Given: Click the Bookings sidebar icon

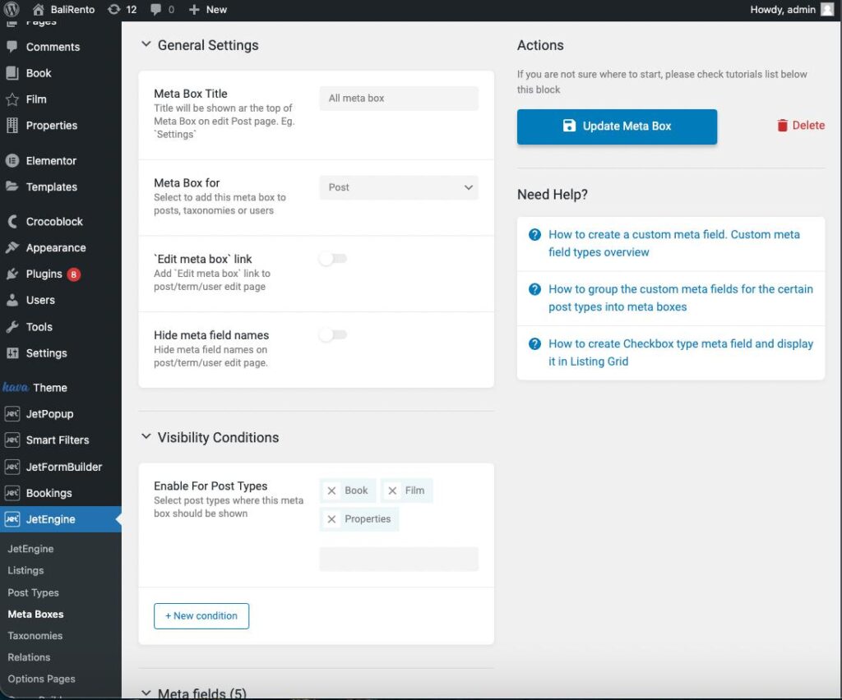Looking at the screenshot, I should 14,493.
